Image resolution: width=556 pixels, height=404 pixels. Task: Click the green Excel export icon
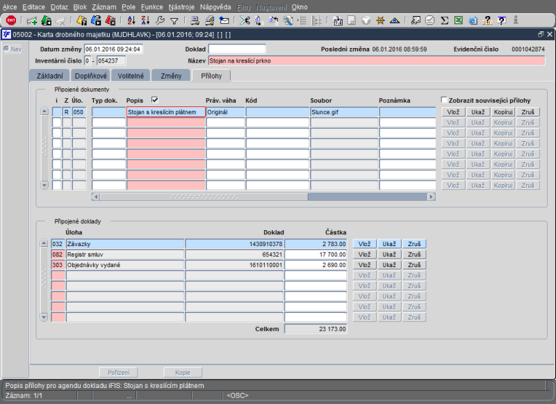(x=459, y=21)
